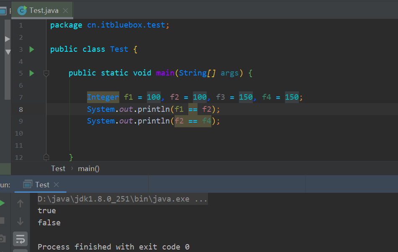Click the Integer keyword on line 7
The height and width of the screenshot is (252, 398).
103,97
